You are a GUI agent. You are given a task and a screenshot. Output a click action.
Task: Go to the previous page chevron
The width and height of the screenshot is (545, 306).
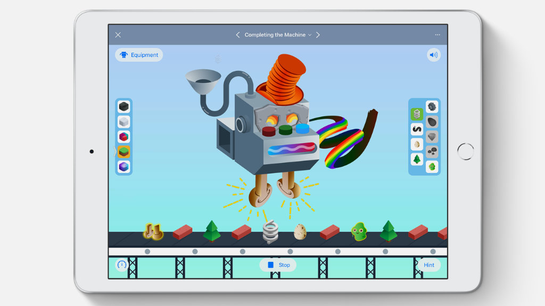[238, 35]
